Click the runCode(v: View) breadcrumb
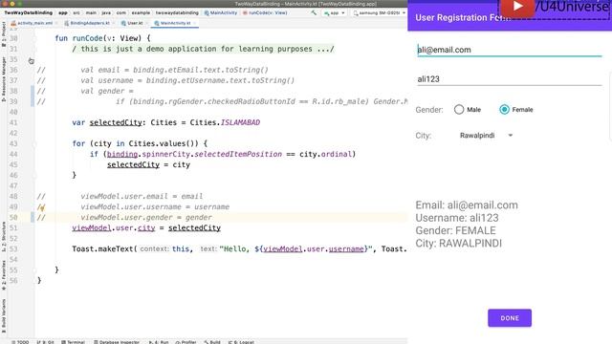The width and height of the screenshot is (612, 344). [x=265, y=12]
